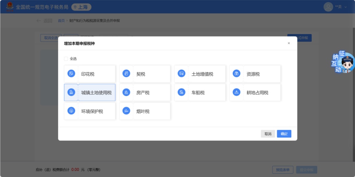The width and height of the screenshot is (355, 177).
Task: Click the 耕地占用税 icon
Action: pos(237,92)
